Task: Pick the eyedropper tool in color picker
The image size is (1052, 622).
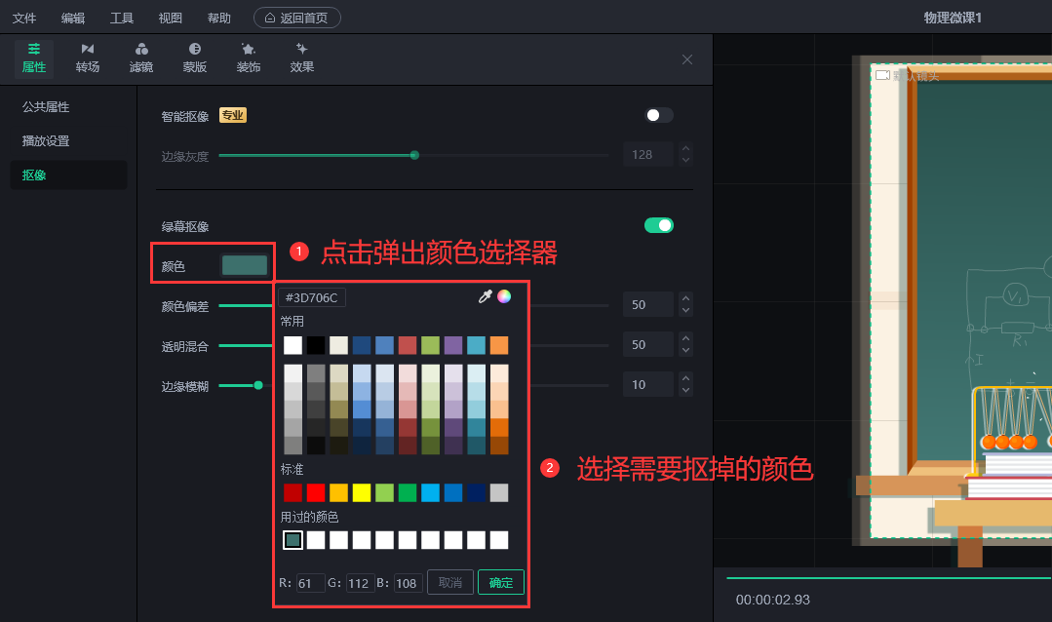Action: point(485,297)
